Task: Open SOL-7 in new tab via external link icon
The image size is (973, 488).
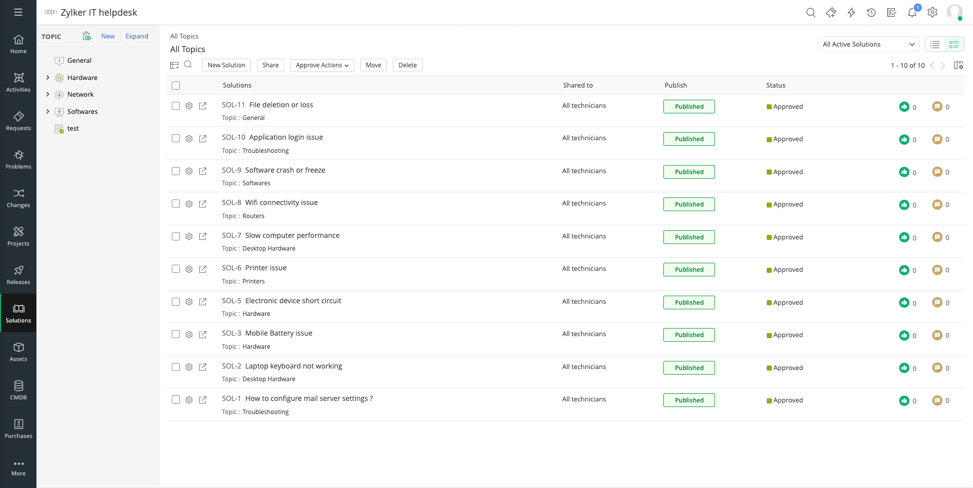Action: 203,236
